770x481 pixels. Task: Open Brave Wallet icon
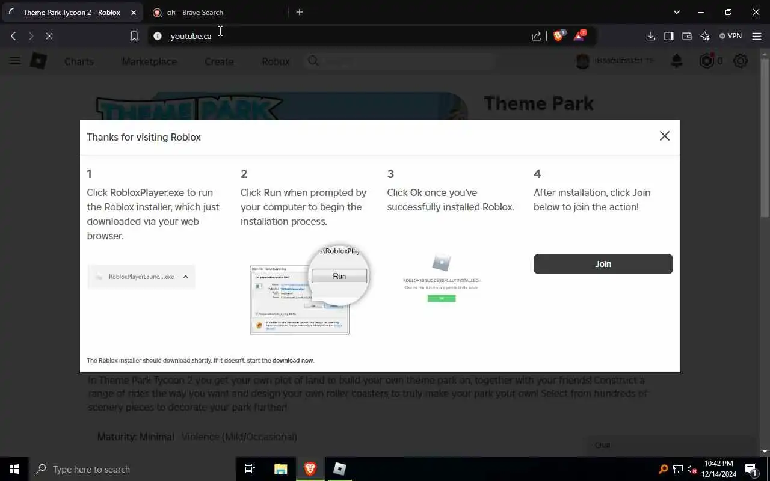(x=686, y=36)
